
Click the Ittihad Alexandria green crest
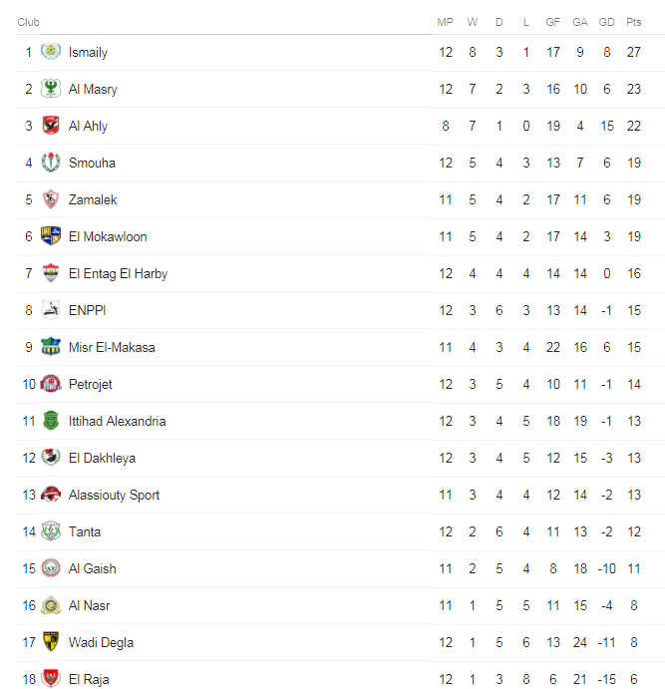point(51,421)
